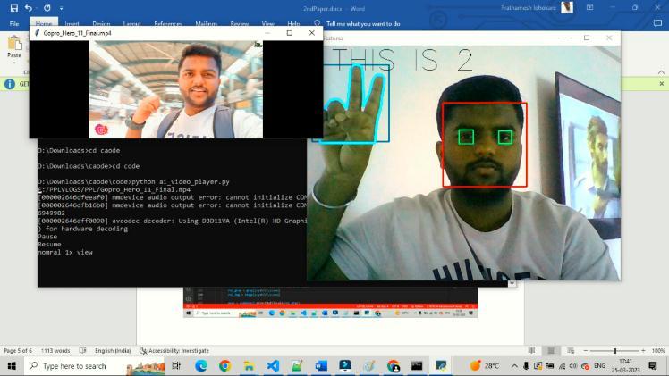Switch to Web Layout view
This screenshot has width=669, height=376.
point(571,350)
